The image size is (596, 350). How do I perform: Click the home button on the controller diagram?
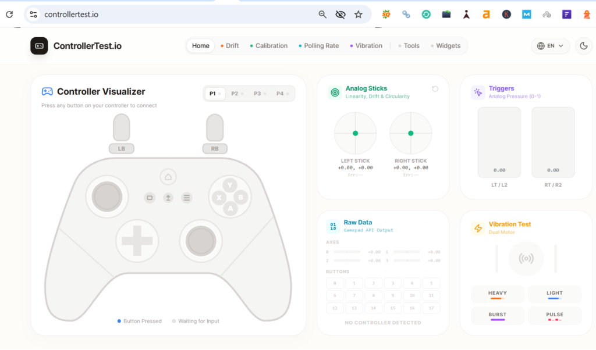click(x=168, y=177)
